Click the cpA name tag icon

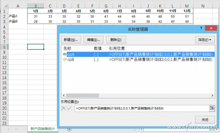tap(65, 54)
